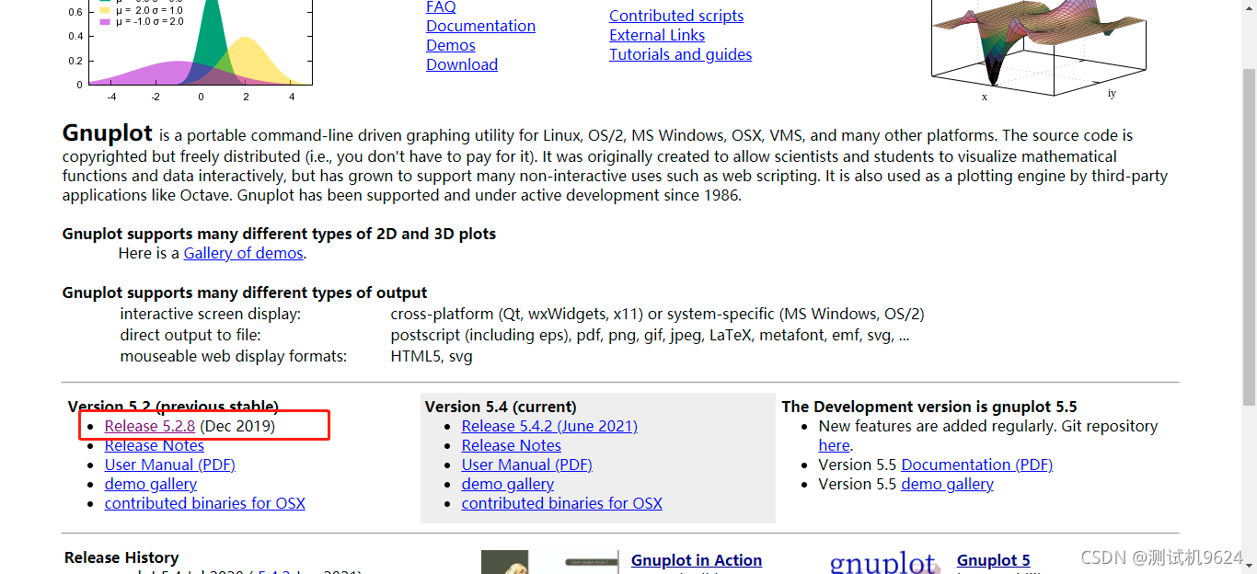Open Version 5.5 demo gallery
The width and height of the screenshot is (1257, 574).
click(947, 484)
